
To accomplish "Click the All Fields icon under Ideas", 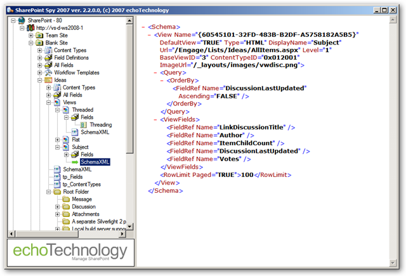I will (x=57, y=95).
